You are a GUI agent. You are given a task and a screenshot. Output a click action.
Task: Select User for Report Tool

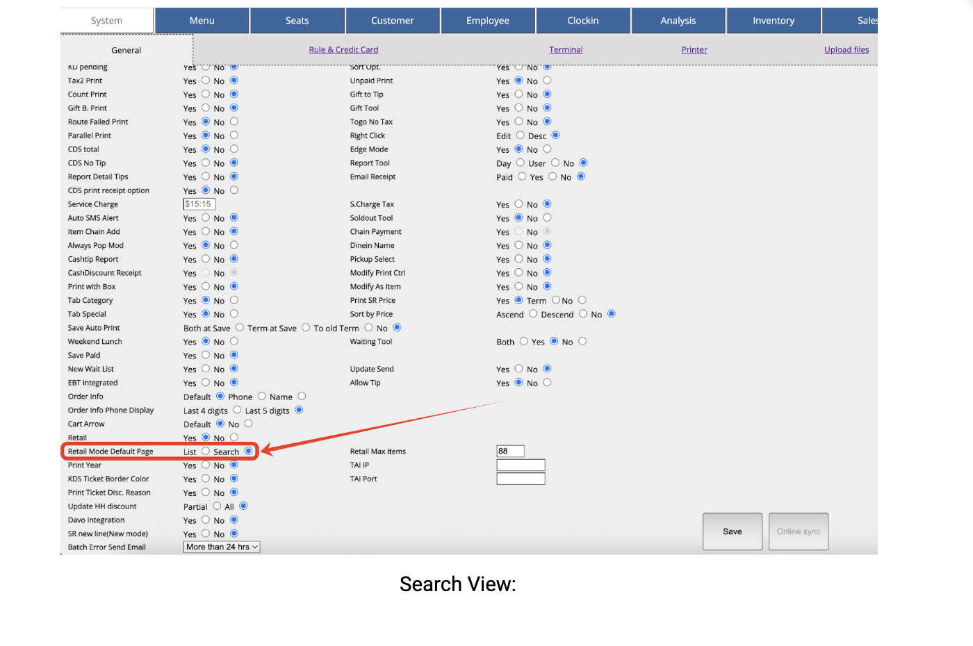[555, 163]
